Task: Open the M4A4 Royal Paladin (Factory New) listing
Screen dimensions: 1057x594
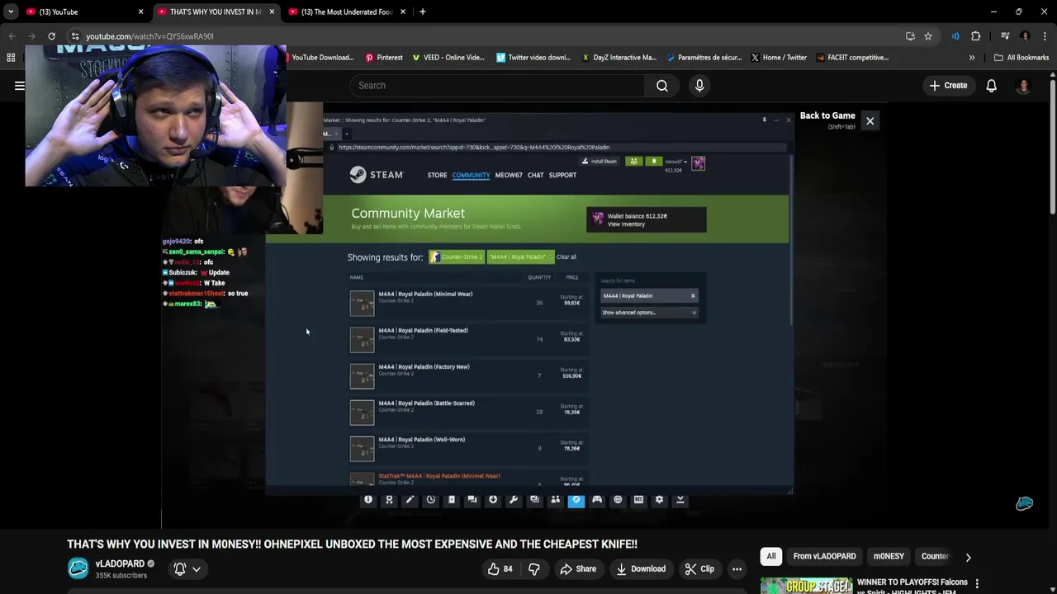Action: point(467,376)
